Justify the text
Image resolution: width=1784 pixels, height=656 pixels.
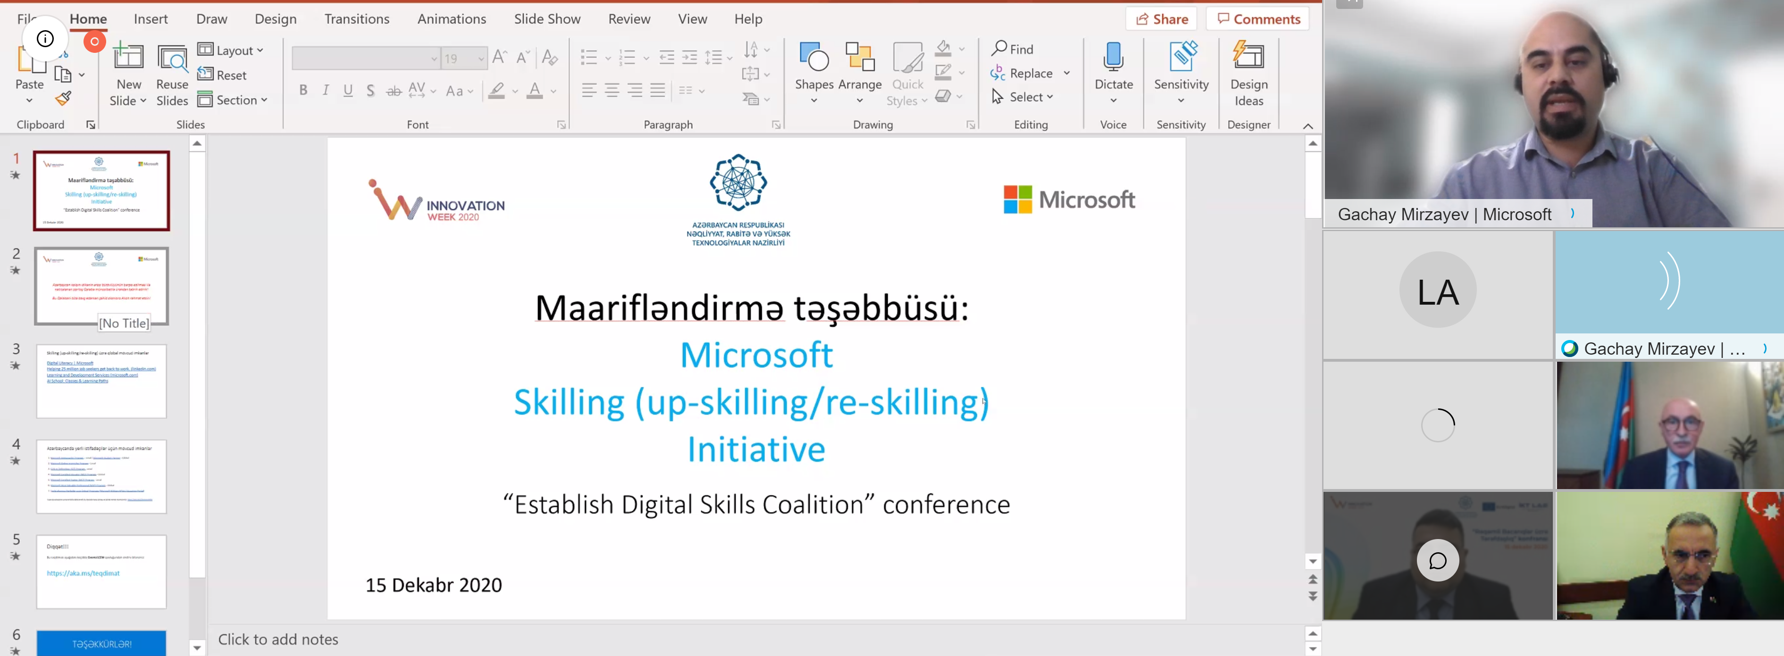[x=657, y=91]
